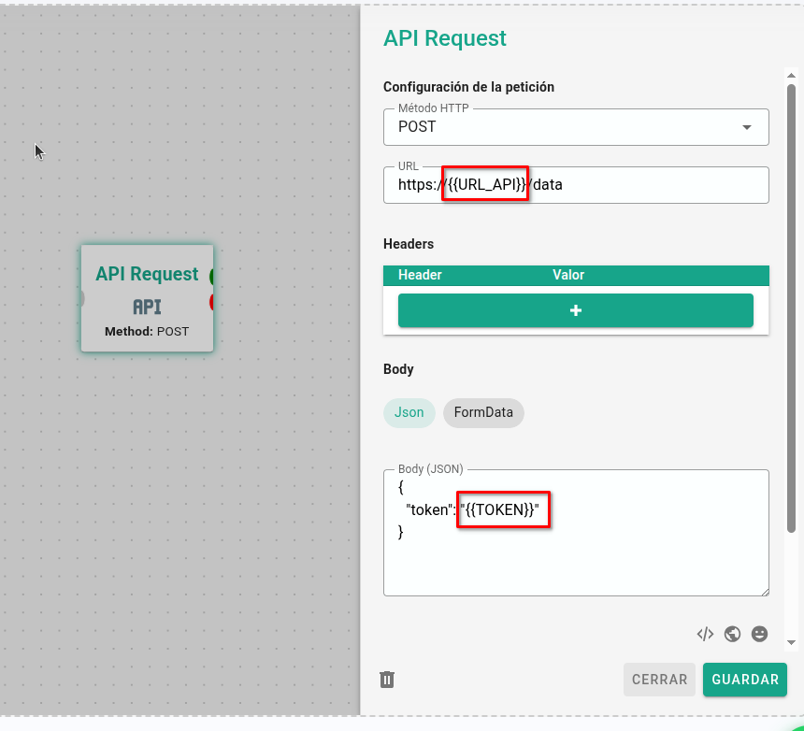Click the URL input field

[654, 185]
